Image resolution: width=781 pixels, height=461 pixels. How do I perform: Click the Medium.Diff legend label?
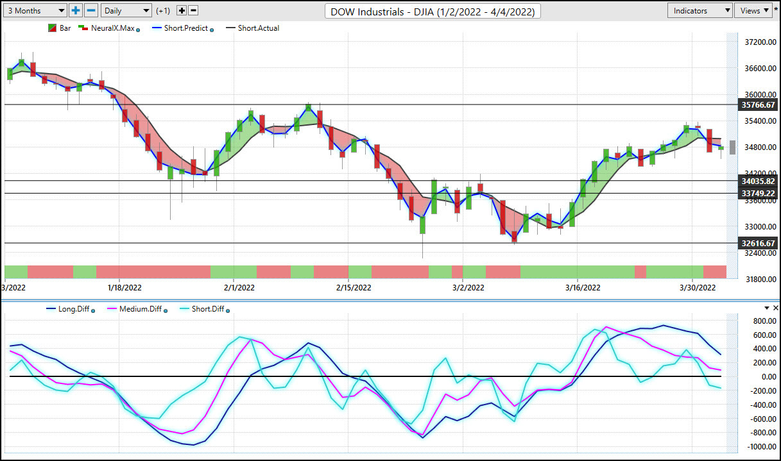coord(140,310)
